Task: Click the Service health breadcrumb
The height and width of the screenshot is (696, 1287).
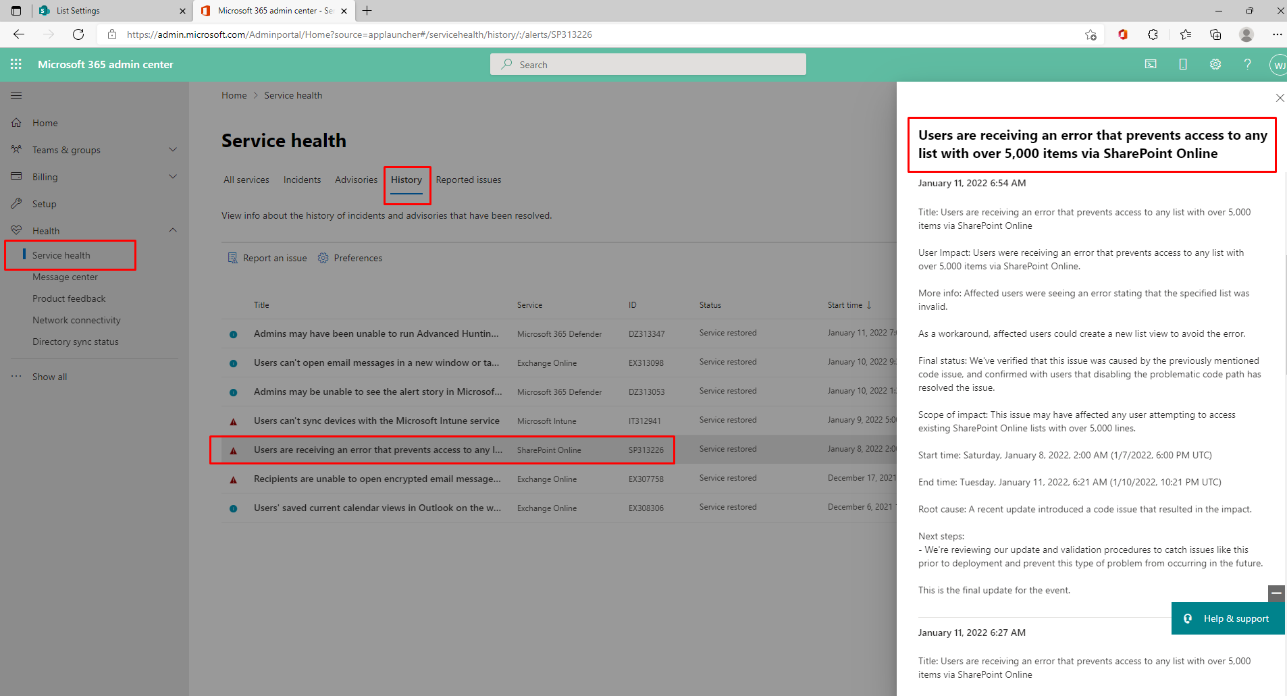Action: click(x=293, y=95)
